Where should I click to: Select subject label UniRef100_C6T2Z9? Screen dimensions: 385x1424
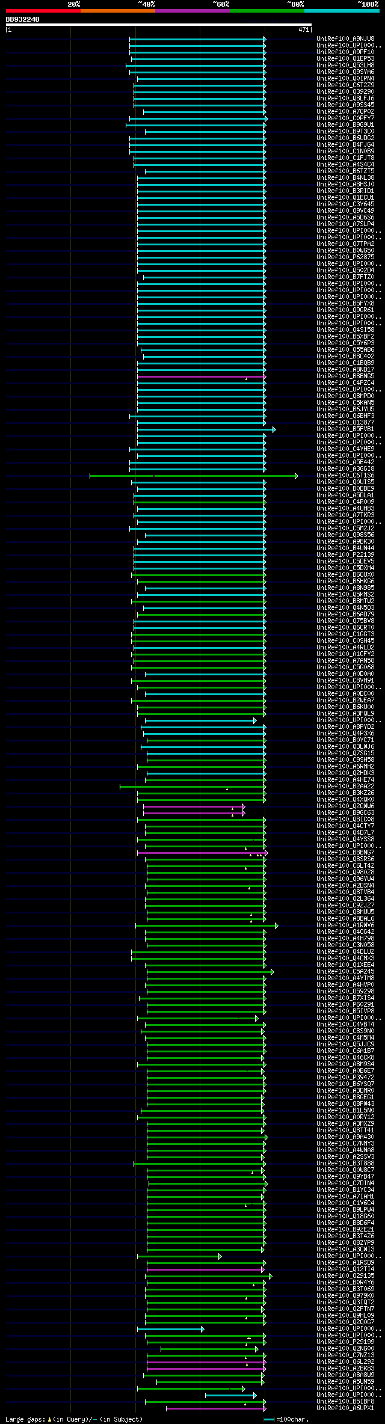click(345, 85)
